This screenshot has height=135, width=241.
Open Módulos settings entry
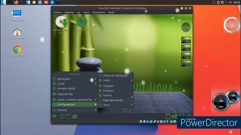116,91
